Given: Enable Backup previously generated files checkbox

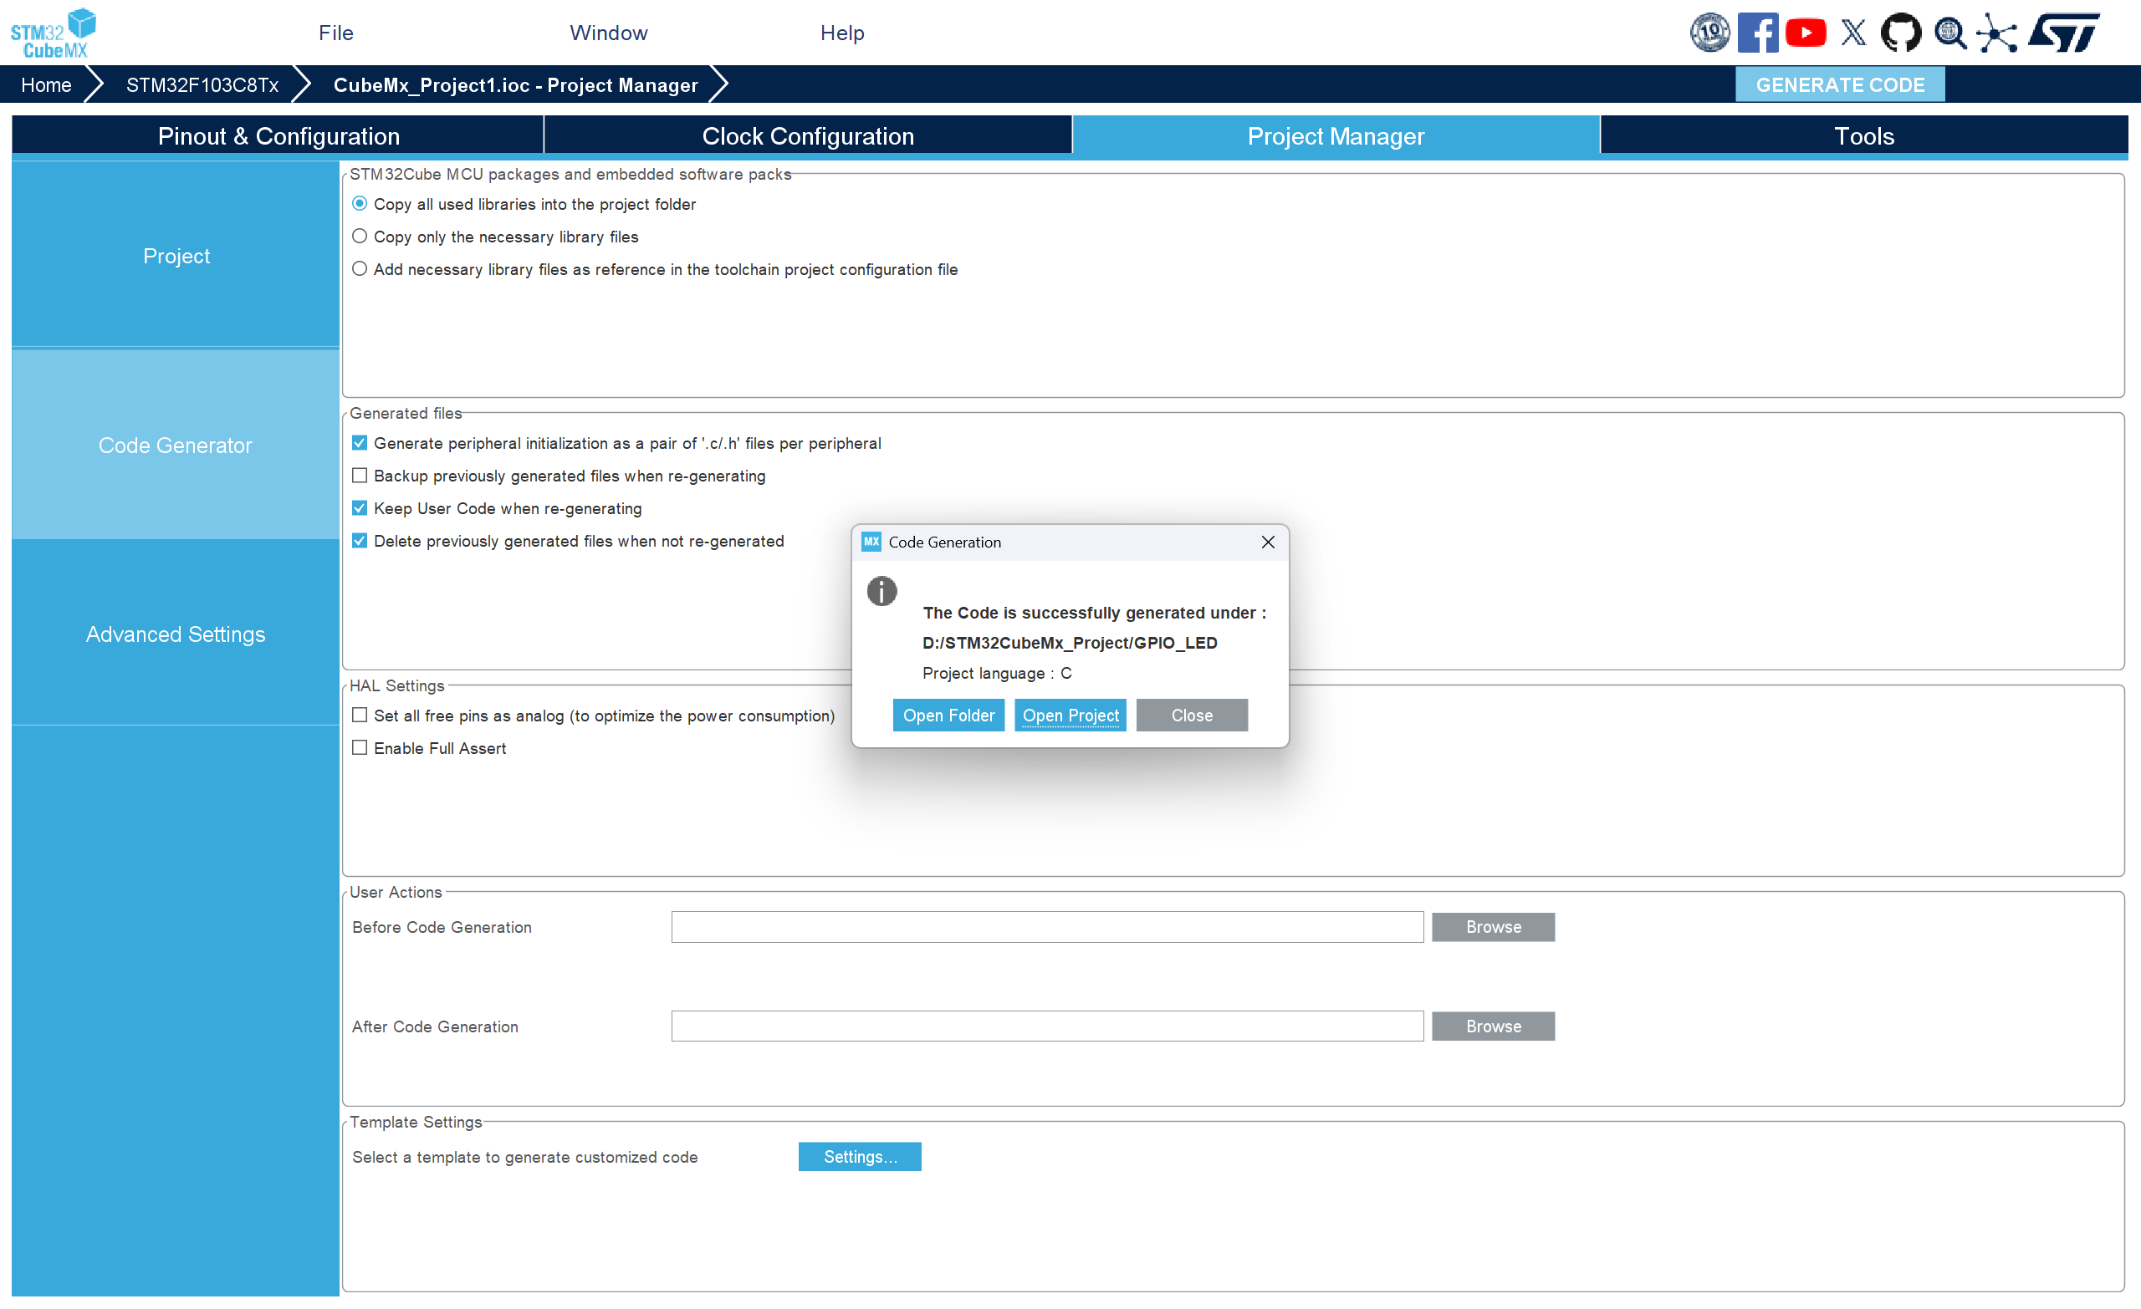Looking at the screenshot, I should coord(360,476).
